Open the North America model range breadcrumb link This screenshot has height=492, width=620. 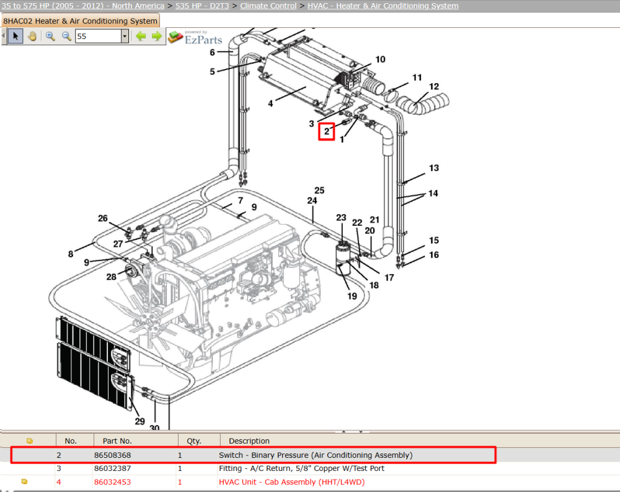point(82,6)
